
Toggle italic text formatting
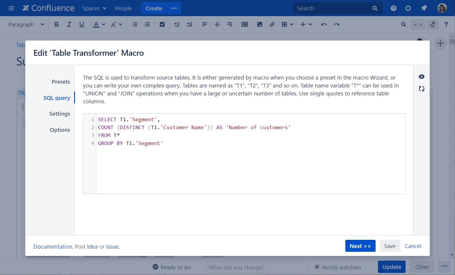69,24
